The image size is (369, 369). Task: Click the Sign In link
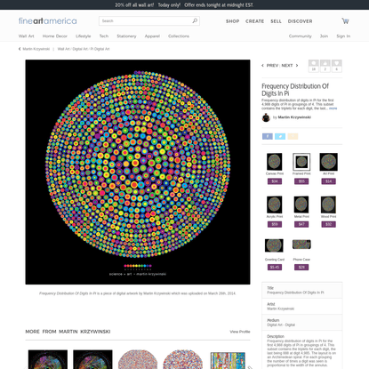tap(343, 36)
